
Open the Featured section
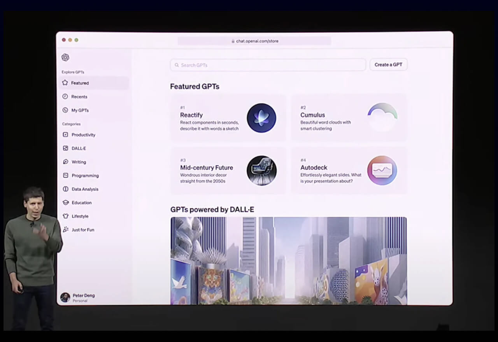80,83
